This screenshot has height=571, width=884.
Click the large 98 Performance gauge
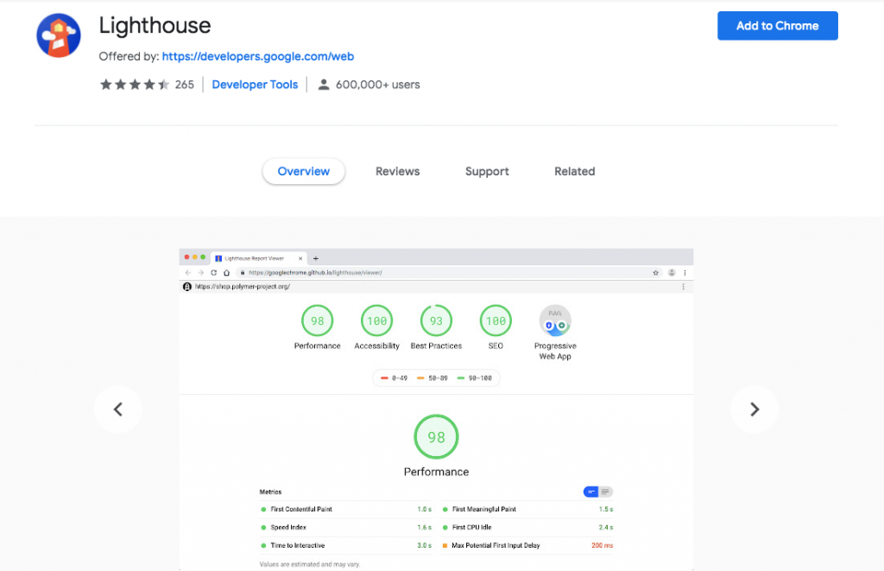coord(436,437)
